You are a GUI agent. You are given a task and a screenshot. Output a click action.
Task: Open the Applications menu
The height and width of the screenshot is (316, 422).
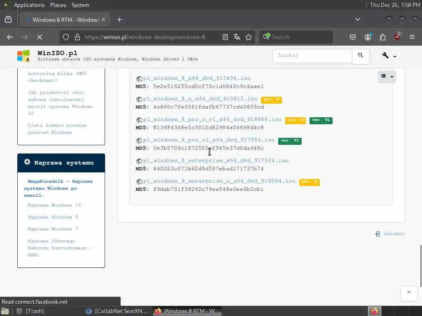click(x=29, y=5)
